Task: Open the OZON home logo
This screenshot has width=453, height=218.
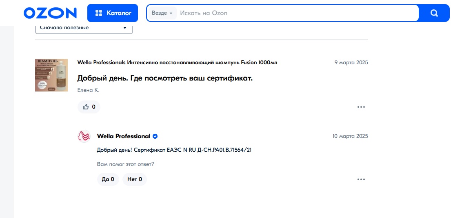Action: tap(50, 13)
